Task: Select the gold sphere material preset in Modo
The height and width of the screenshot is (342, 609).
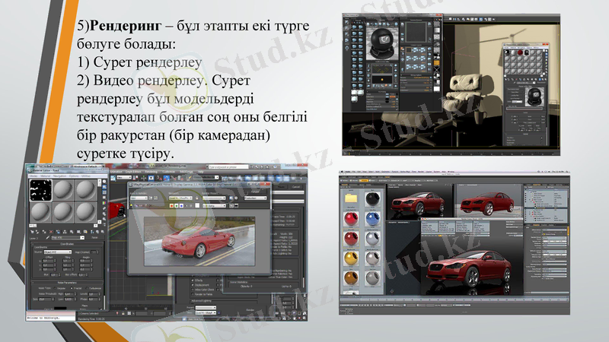Action: pyautogui.click(x=351, y=258)
